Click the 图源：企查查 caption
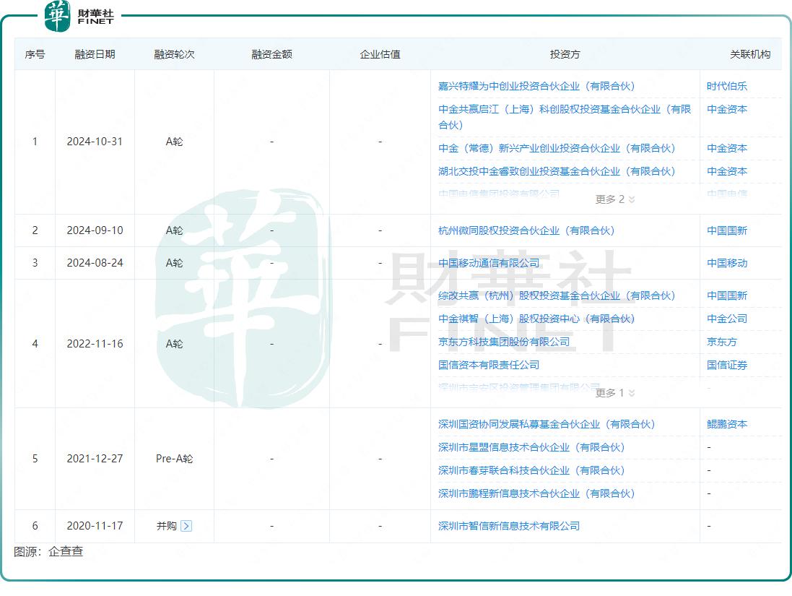This screenshot has height=596, width=792. click(48, 551)
